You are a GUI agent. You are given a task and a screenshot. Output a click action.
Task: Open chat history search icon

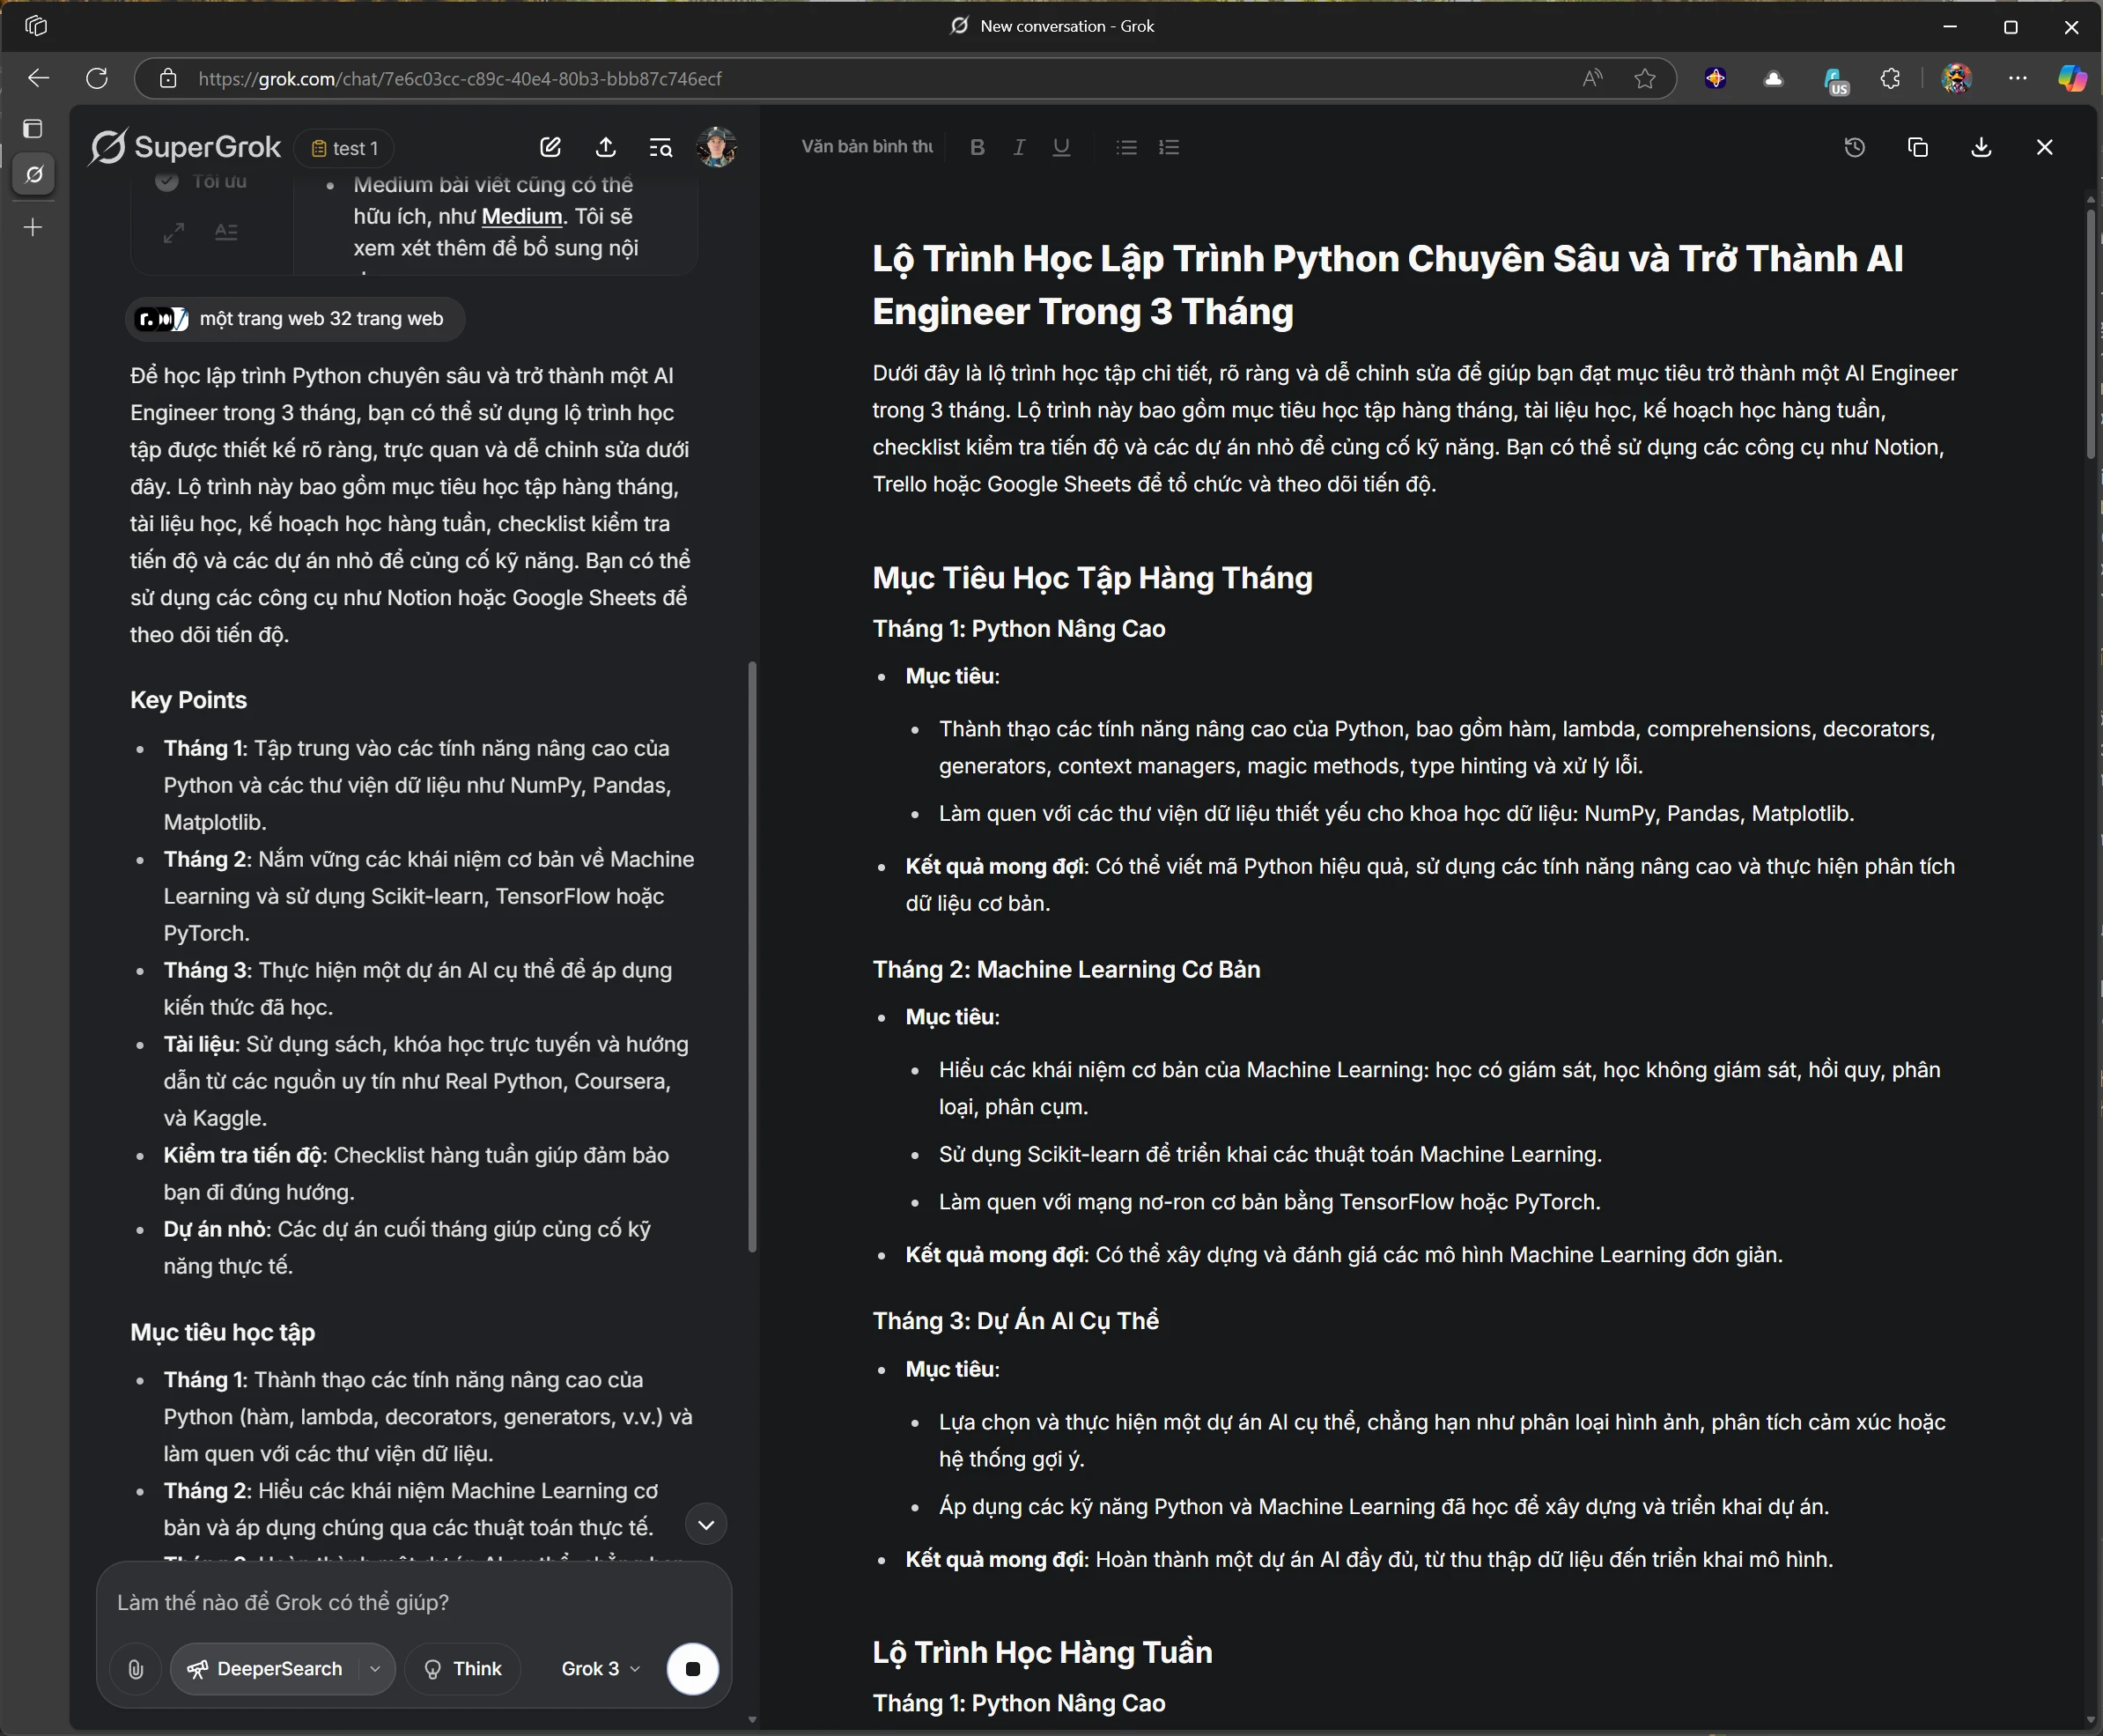(661, 147)
